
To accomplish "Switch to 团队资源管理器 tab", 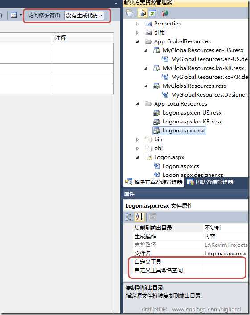I will pos(210,182).
